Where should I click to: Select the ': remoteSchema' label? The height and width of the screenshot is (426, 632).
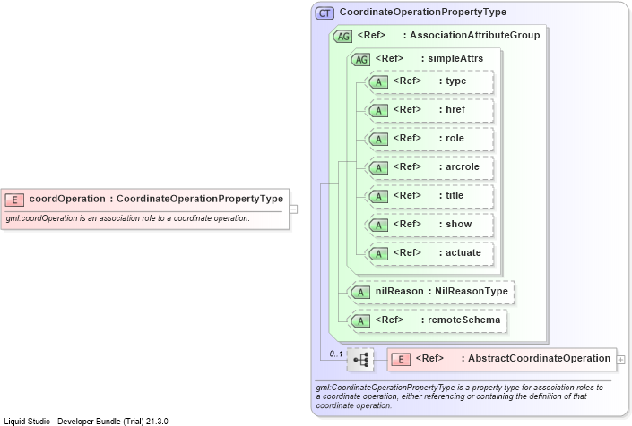click(x=461, y=319)
